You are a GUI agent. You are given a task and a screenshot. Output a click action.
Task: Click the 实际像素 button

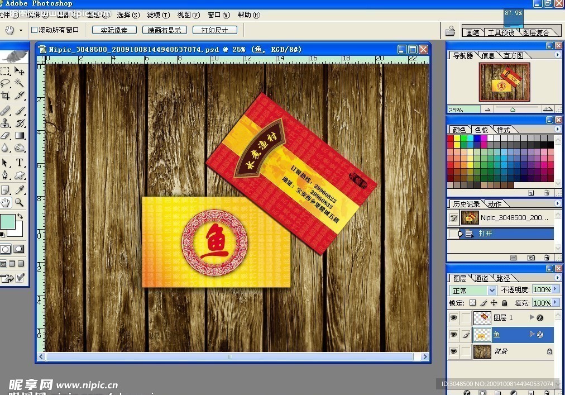pyautogui.click(x=114, y=30)
